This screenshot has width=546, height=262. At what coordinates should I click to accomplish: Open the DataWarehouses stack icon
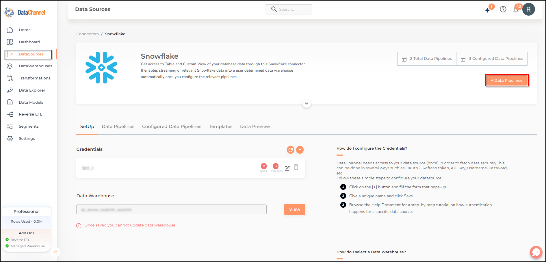click(x=10, y=66)
